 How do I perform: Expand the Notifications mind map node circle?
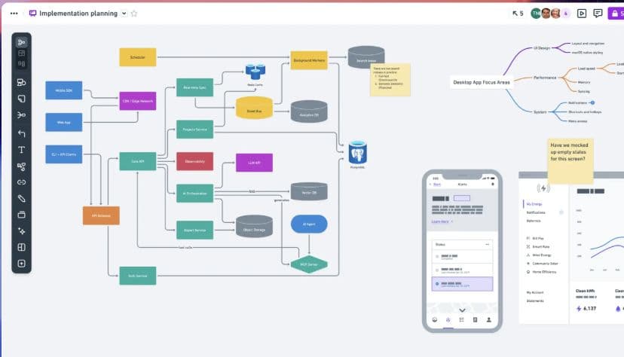pyautogui.click(x=592, y=102)
